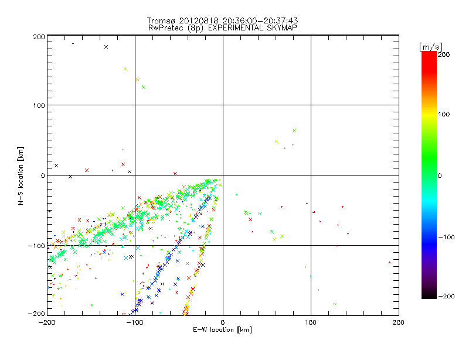
Task: Click the colorbar label '100'
Action: tap(444, 114)
